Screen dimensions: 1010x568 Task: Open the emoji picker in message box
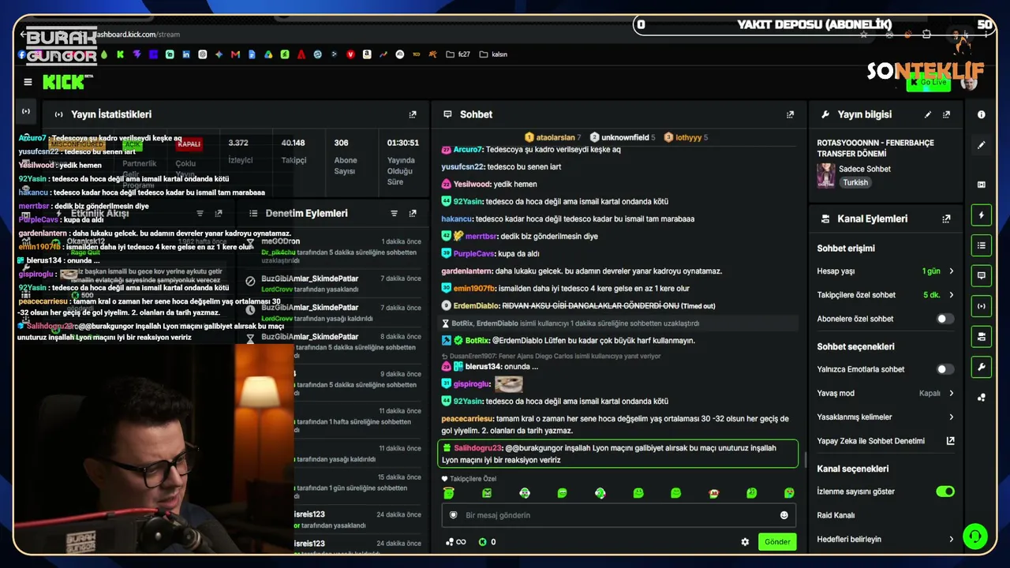coord(784,515)
